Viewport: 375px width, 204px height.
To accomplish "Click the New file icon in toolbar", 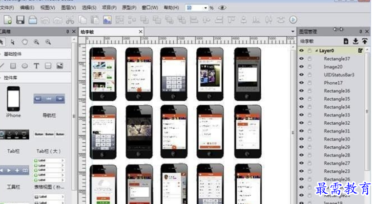I will tap(8, 20).
